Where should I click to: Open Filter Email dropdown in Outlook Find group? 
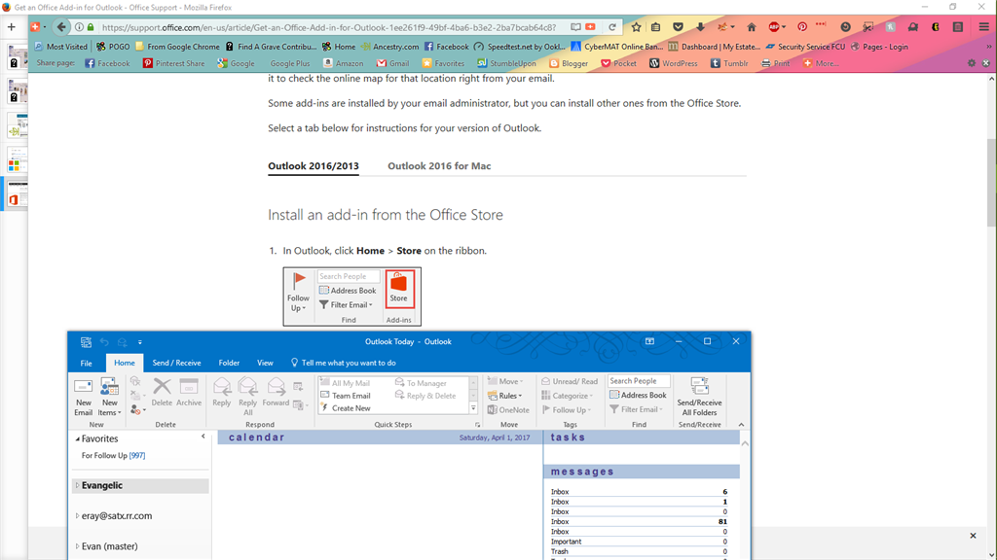[637, 409]
